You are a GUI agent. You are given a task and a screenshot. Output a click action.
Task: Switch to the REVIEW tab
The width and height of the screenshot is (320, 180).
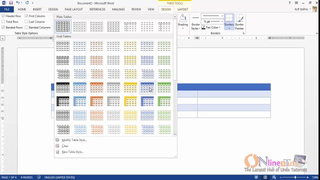136,9
